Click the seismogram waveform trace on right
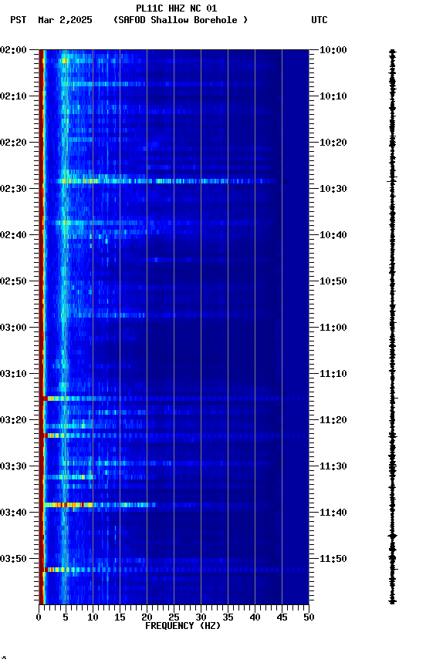 click(x=392, y=327)
